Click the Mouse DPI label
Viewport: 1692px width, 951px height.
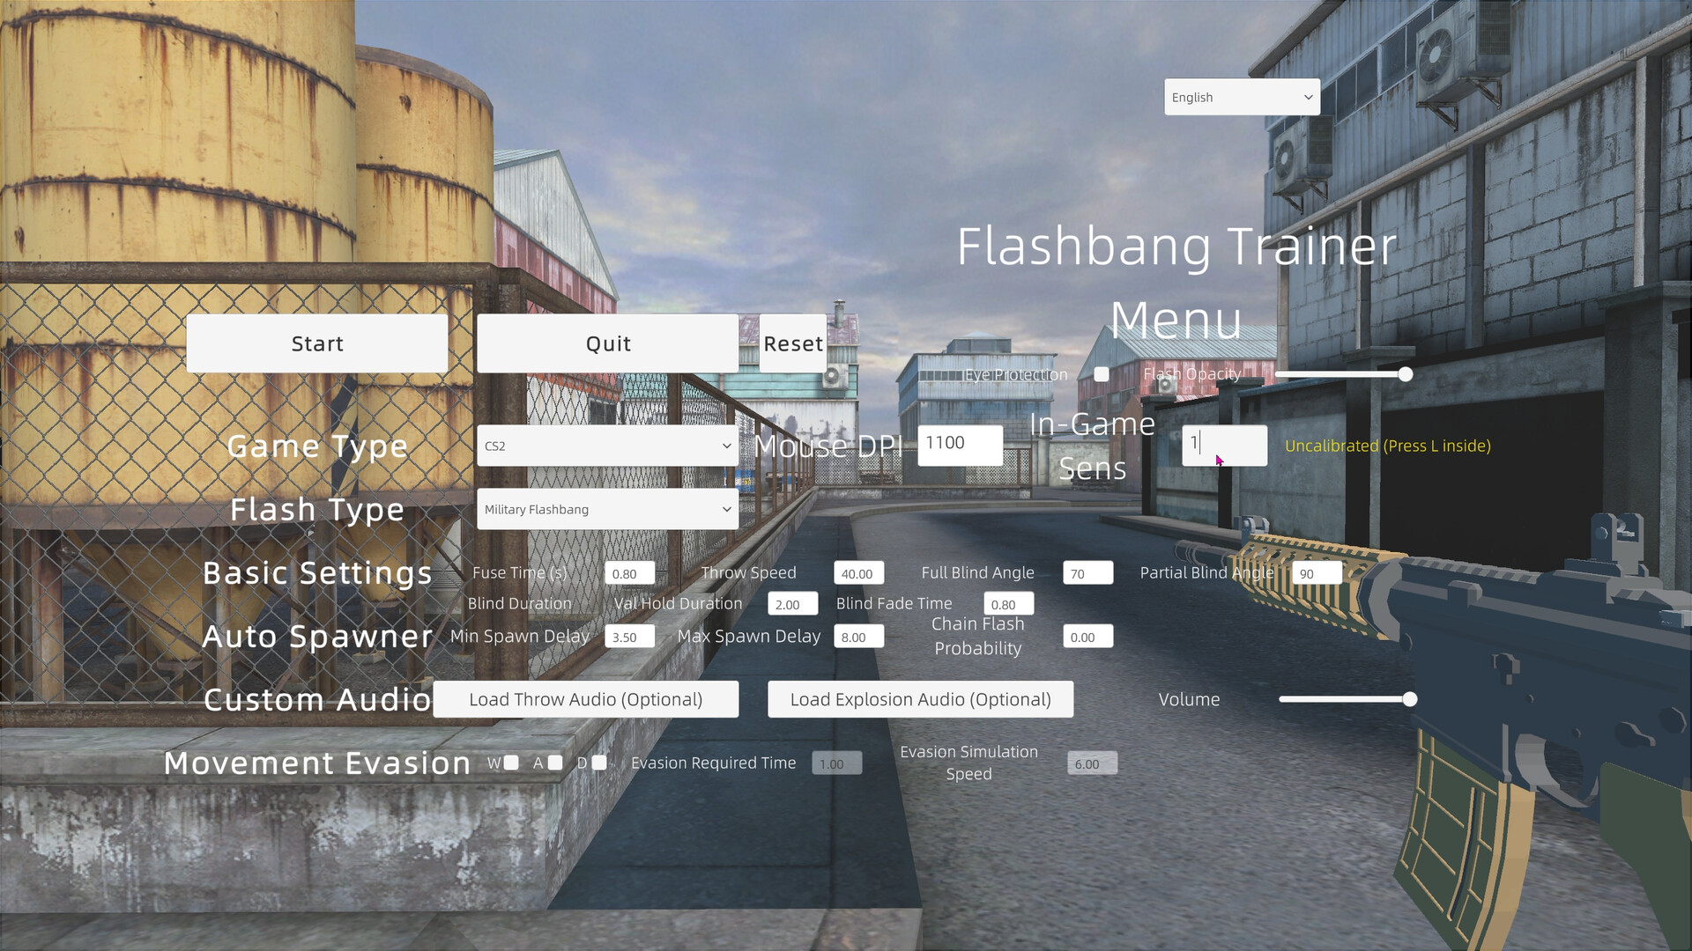point(828,446)
